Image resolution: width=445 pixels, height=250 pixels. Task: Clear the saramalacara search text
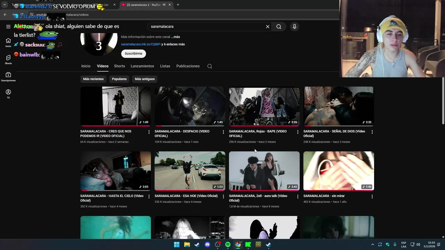coord(268,26)
